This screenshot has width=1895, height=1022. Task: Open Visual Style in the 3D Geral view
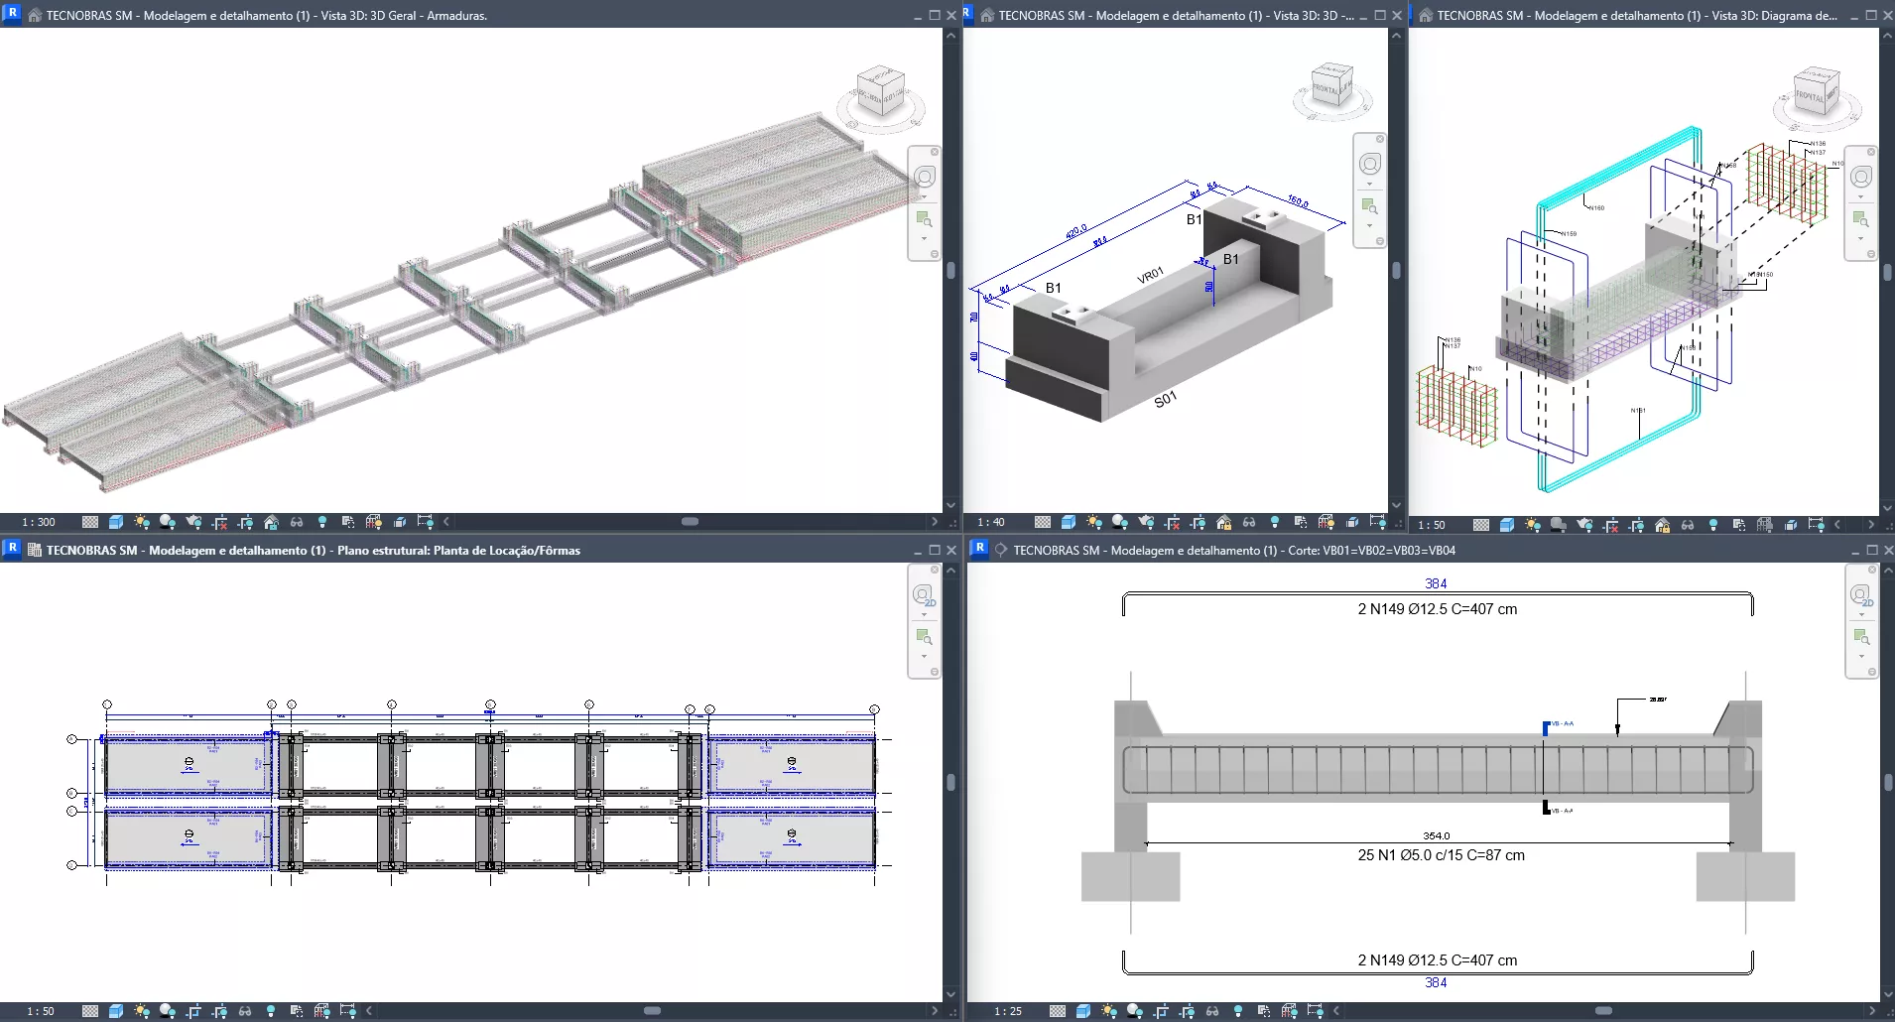click(x=116, y=522)
